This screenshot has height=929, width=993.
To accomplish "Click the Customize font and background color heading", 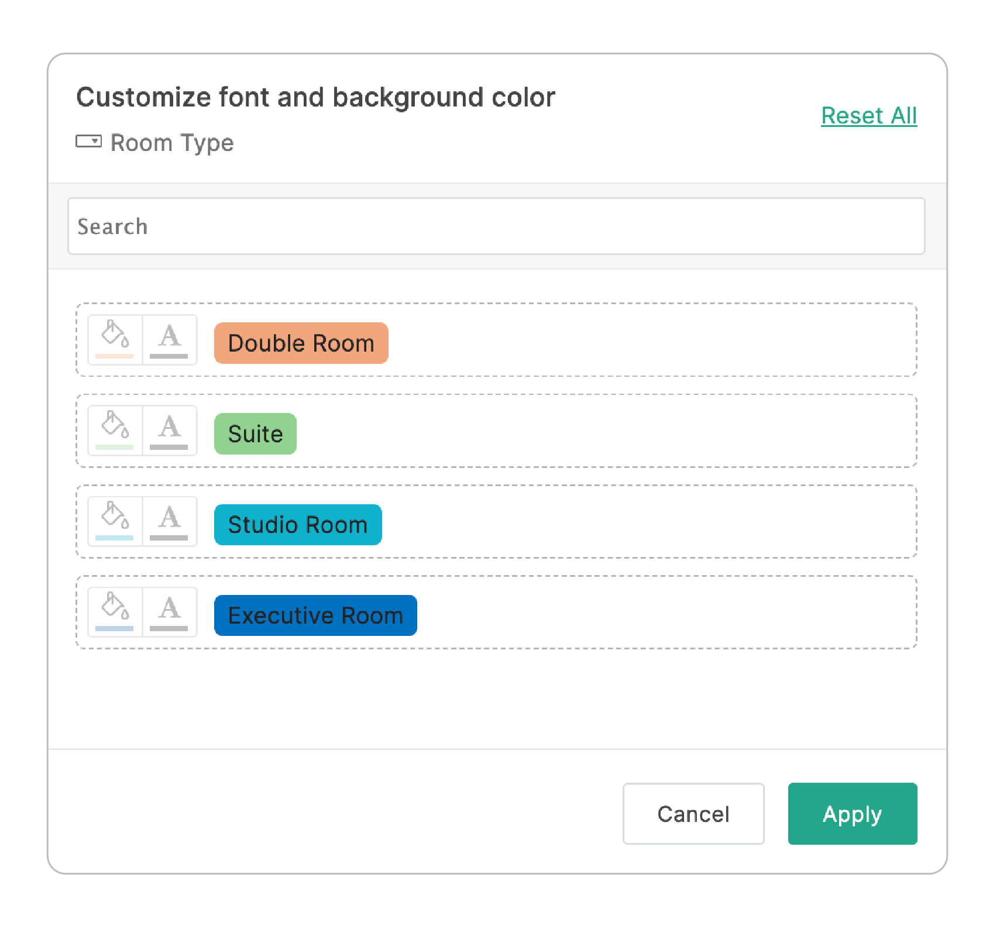I will pyautogui.click(x=315, y=97).
